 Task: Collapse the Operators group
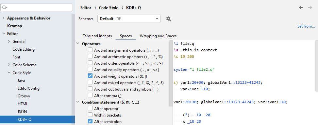[x=78, y=44]
